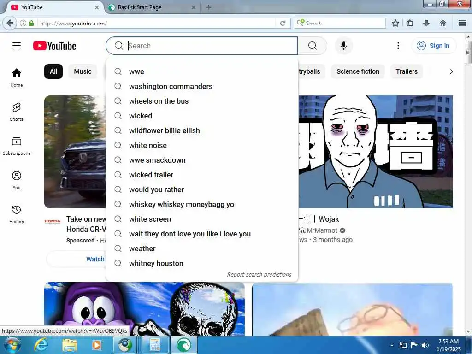Viewport: 472px width, 354px height.
Task: Open Subscriptions in the sidebar
Action: 17,146
